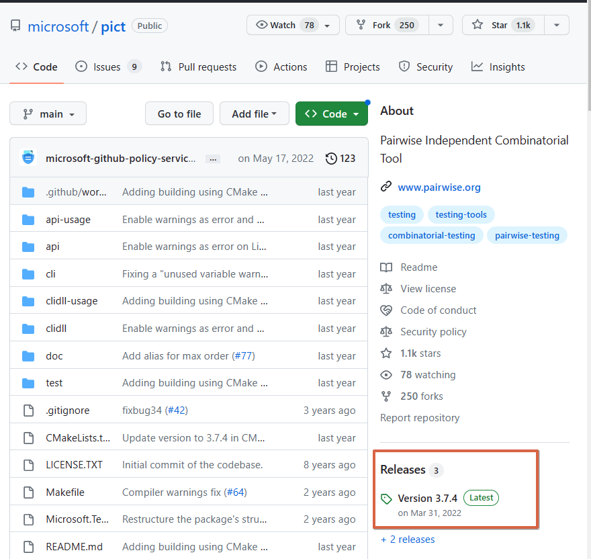The width and height of the screenshot is (591, 559).
Task: Open the main branch selector
Action: pos(48,114)
